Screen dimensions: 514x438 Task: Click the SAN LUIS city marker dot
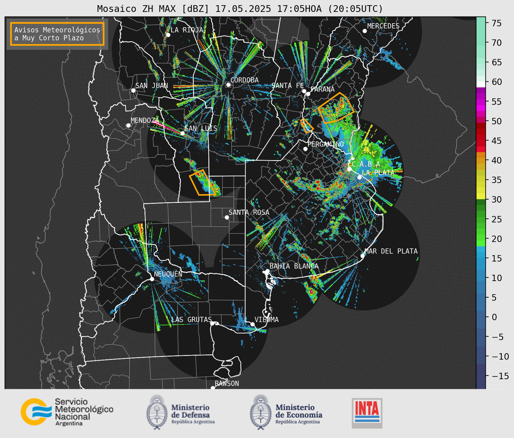(183, 133)
